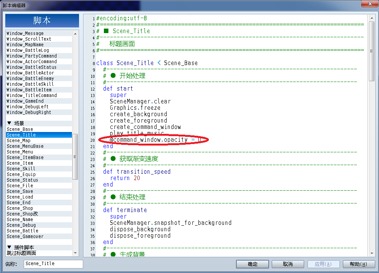Select Scene_Debug script
This screenshot has width=379, height=273.
coord(39,225)
